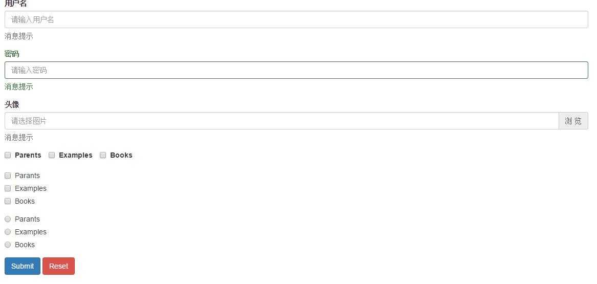Image resolution: width=597 pixels, height=284 pixels.
Task: Select the Examples radio button
Action: (8, 232)
